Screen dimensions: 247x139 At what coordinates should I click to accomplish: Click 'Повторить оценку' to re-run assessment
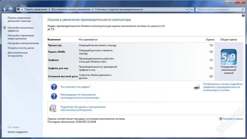[x=233, y=119]
